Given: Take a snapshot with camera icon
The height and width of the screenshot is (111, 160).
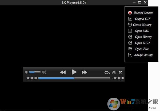Looking at the screenshot, I should click(114, 73).
